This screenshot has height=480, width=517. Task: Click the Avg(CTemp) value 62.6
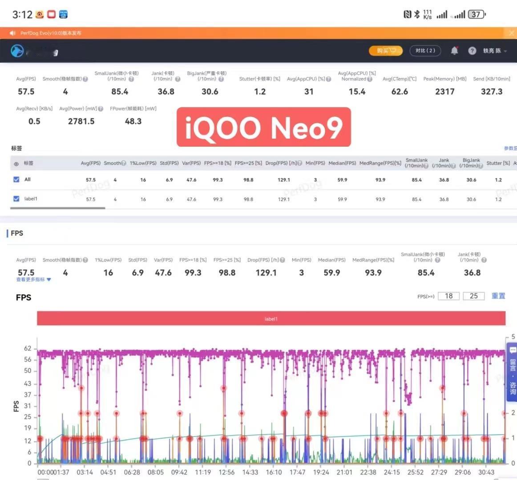pos(400,92)
